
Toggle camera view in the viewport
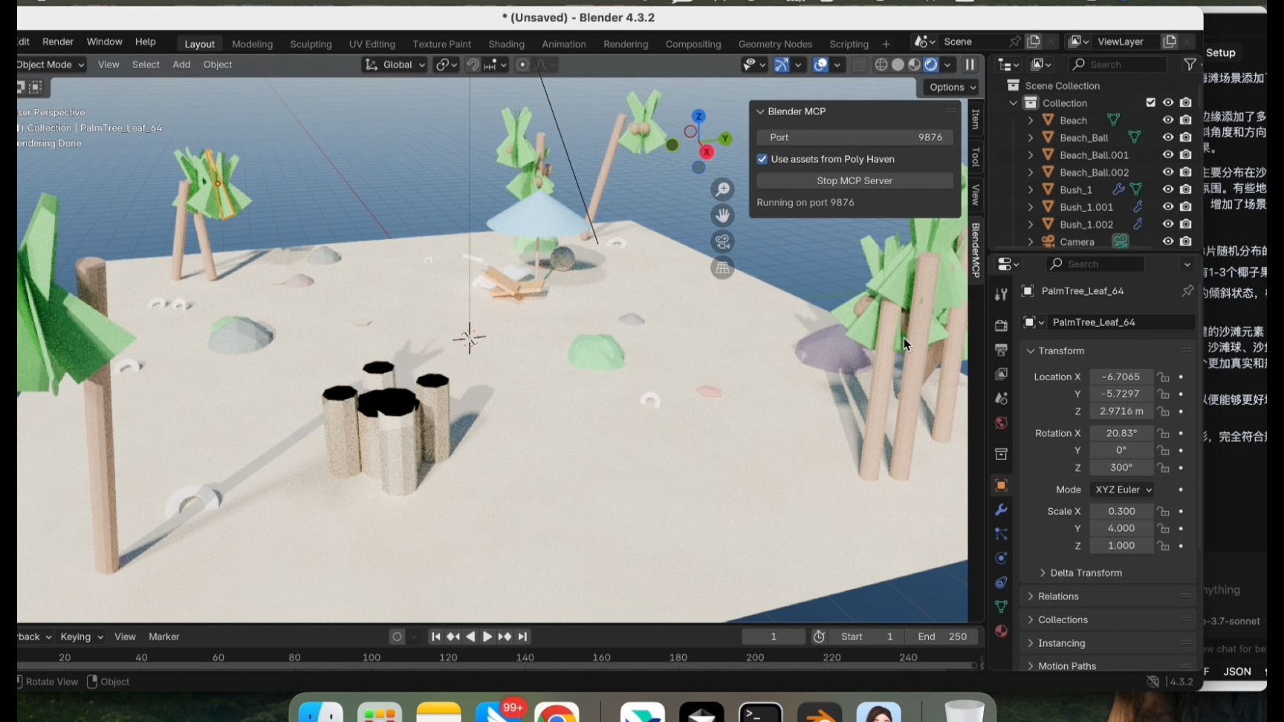coord(722,242)
